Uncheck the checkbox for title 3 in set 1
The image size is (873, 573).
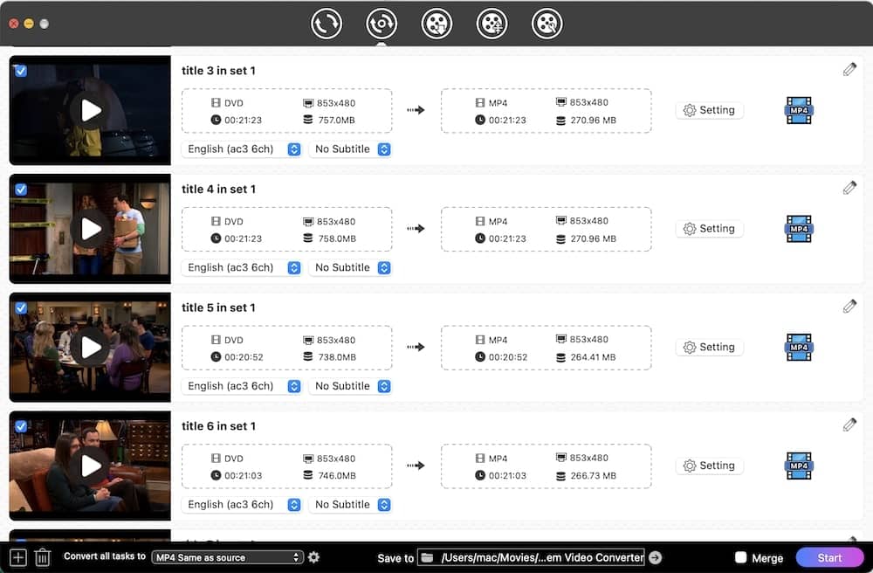(21, 71)
